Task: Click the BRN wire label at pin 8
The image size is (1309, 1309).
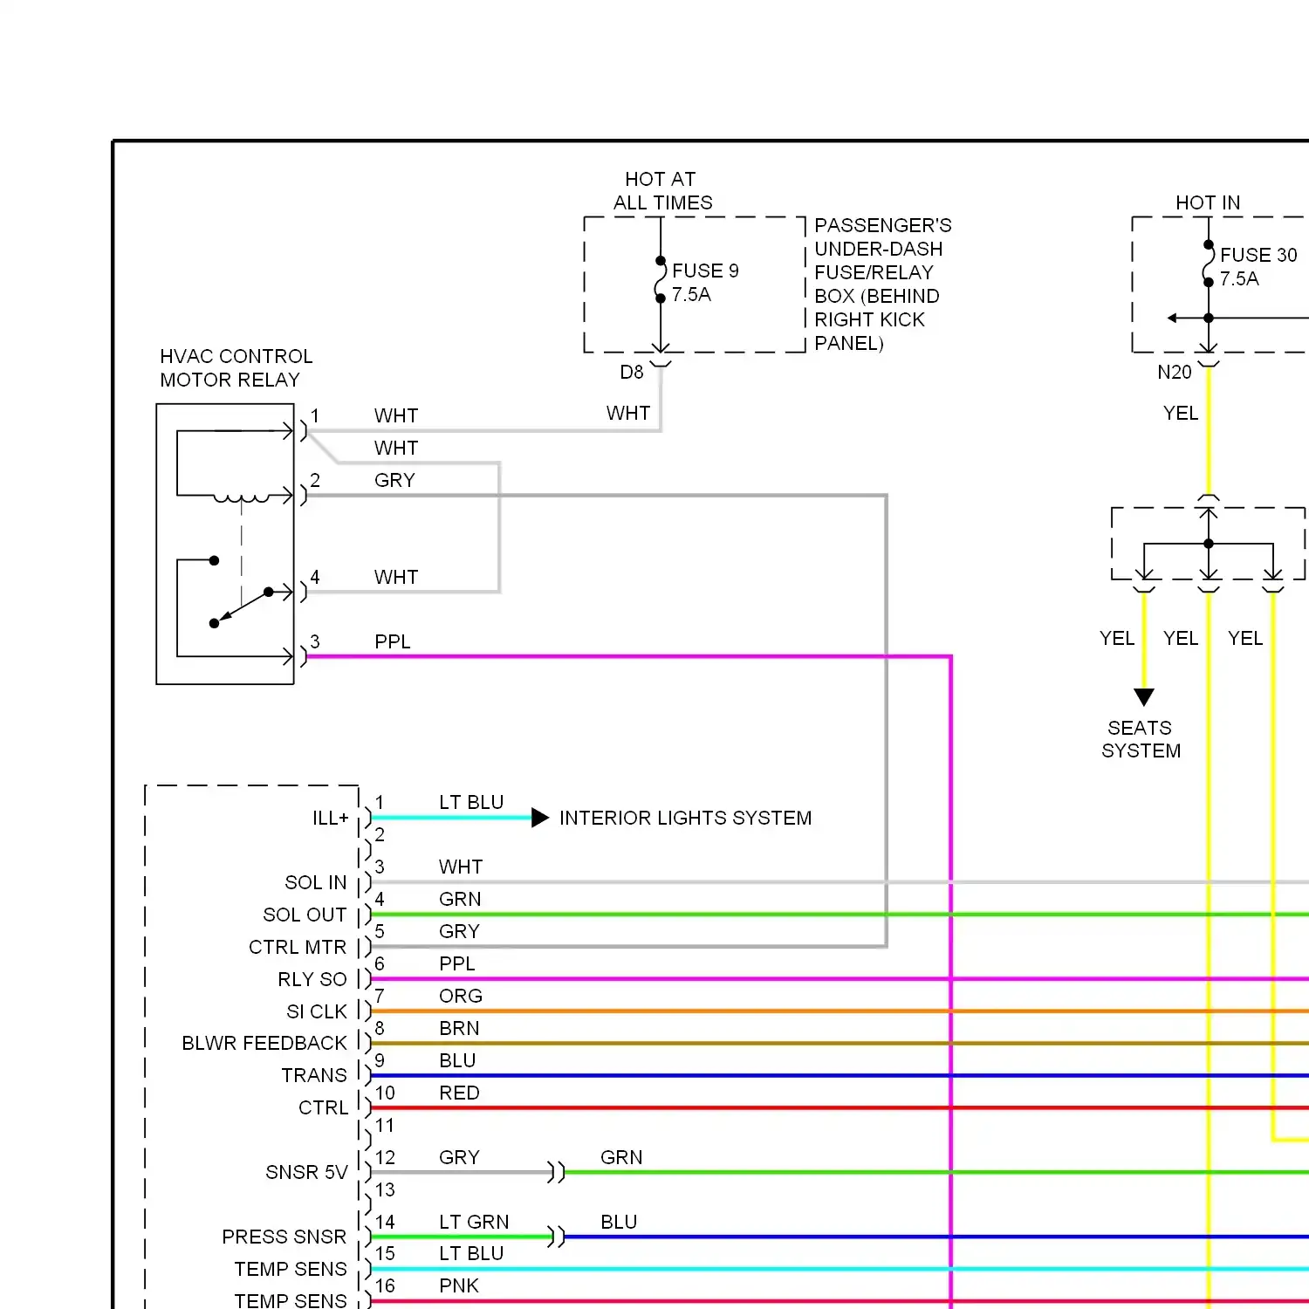Action: tap(459, 1029)
